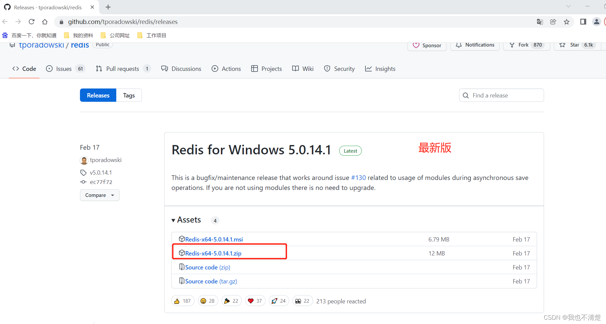Open the Pull requests tab
Image resolution: width=606 pixels, height=324 pixels.
point(123,69)
